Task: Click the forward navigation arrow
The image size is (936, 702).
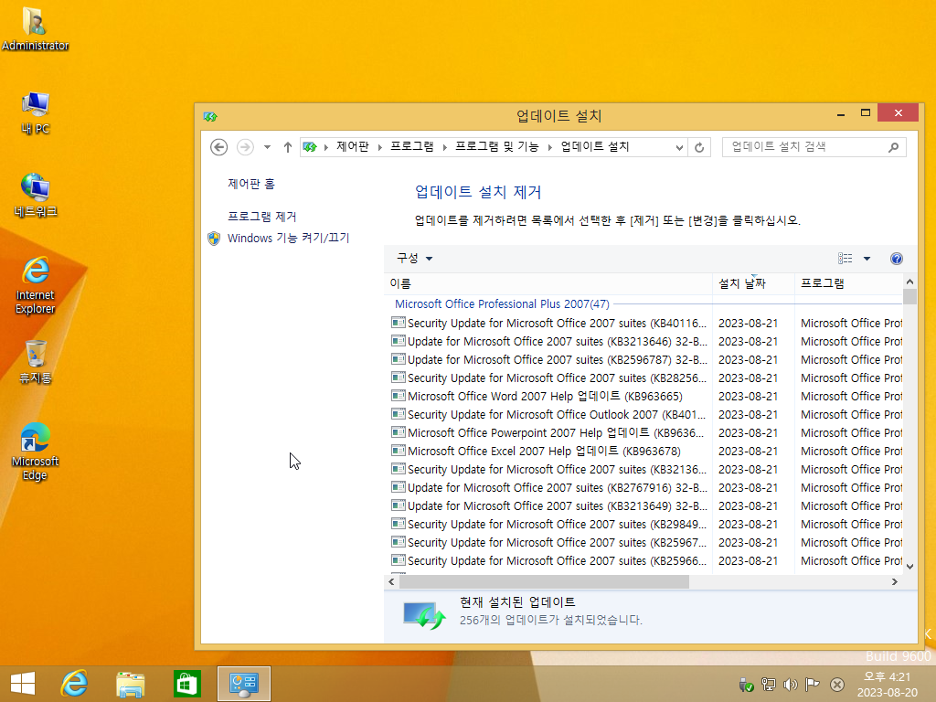Action: [245, 147]
